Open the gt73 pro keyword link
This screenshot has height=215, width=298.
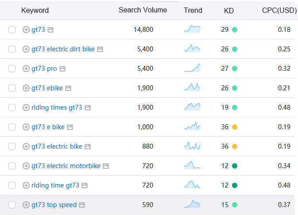point(44,69)
